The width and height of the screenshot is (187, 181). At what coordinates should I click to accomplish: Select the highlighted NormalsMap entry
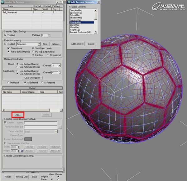pyautogui.click(x=82, y=23)
